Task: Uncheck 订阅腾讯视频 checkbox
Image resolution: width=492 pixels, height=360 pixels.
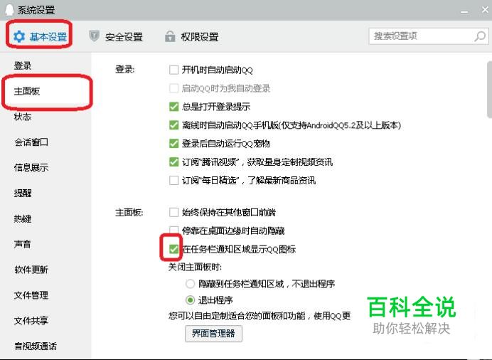Action: click(x=173, y=162)
